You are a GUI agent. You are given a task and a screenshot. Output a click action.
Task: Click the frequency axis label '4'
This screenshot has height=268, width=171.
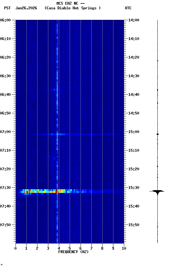click(59, 248)
